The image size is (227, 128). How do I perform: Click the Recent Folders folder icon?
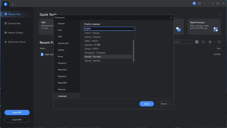6,33
